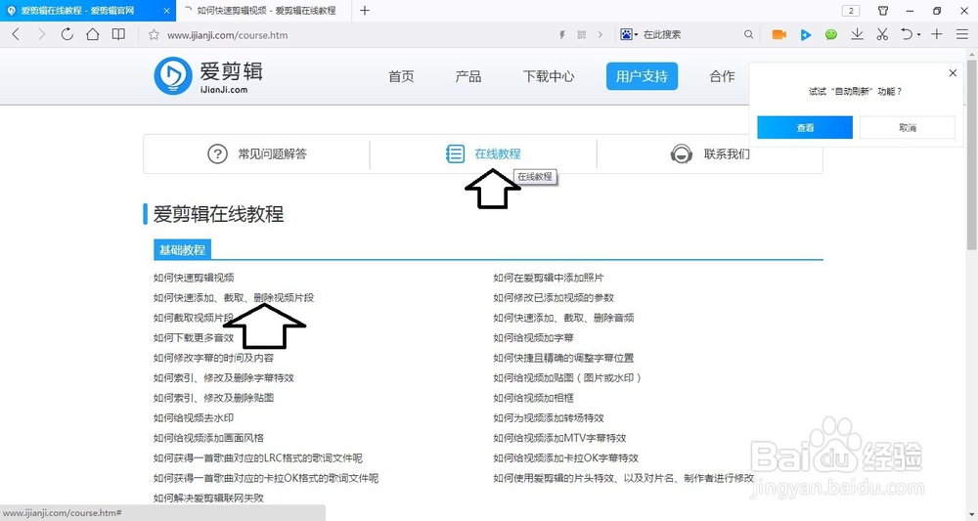Open the 如何给视频去水印 link
This screenshot has width=978, height=521.
[194, 417]
